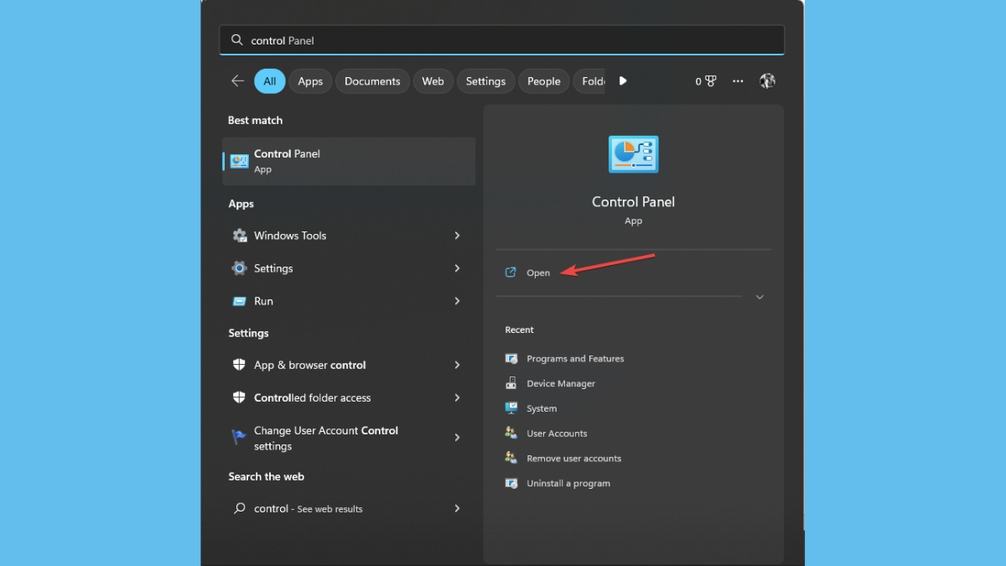Click the Open external-link icon
1006x566 pixels.
click(511, 273)
